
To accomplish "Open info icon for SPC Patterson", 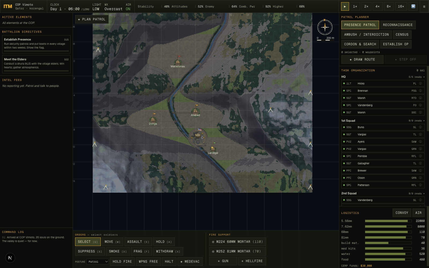I will point(420,185).
